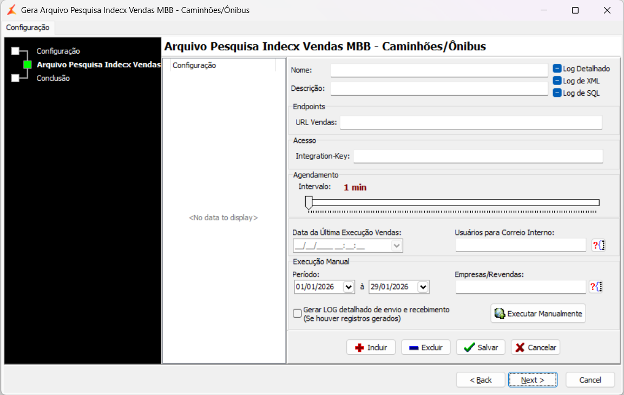Screen dimensions: 624x395
Task: Click the Excluir button
Action: 426,347
